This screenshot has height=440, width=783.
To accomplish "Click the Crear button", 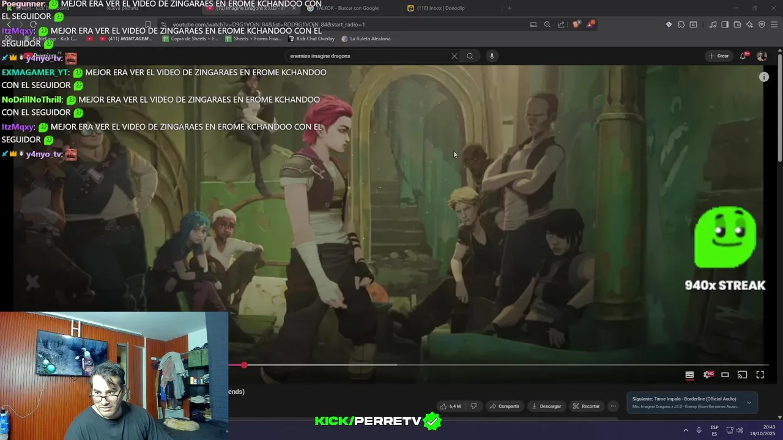I will [x=719, y=56].
